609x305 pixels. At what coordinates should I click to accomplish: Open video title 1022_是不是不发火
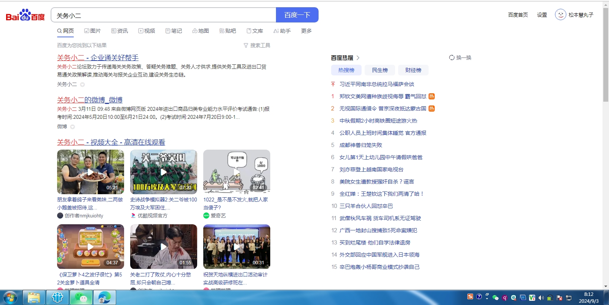236,203
